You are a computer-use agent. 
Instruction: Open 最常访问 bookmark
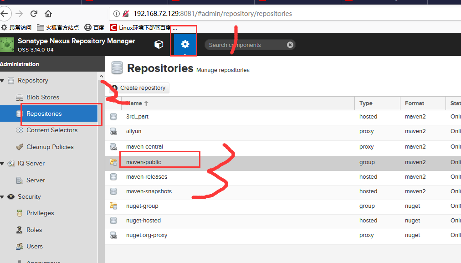click(x=16, y=28)
